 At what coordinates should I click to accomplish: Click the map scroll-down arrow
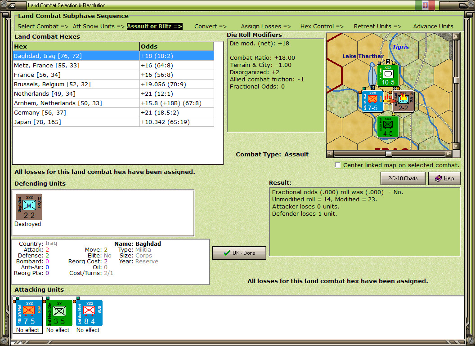click(x=456, y=146)
